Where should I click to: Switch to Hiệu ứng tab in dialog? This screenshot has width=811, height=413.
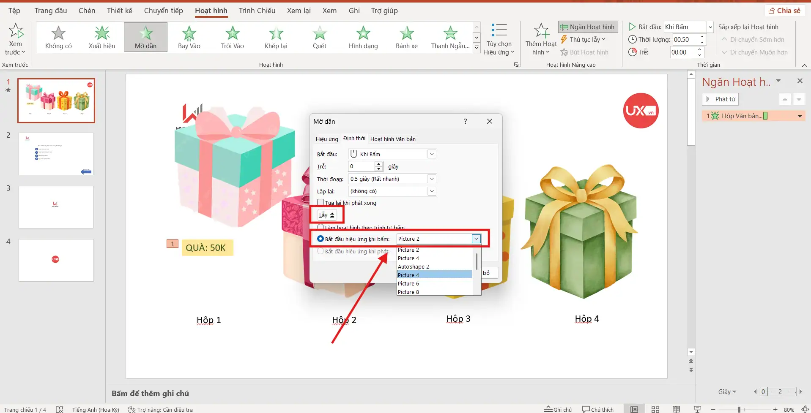click(327, 139)
